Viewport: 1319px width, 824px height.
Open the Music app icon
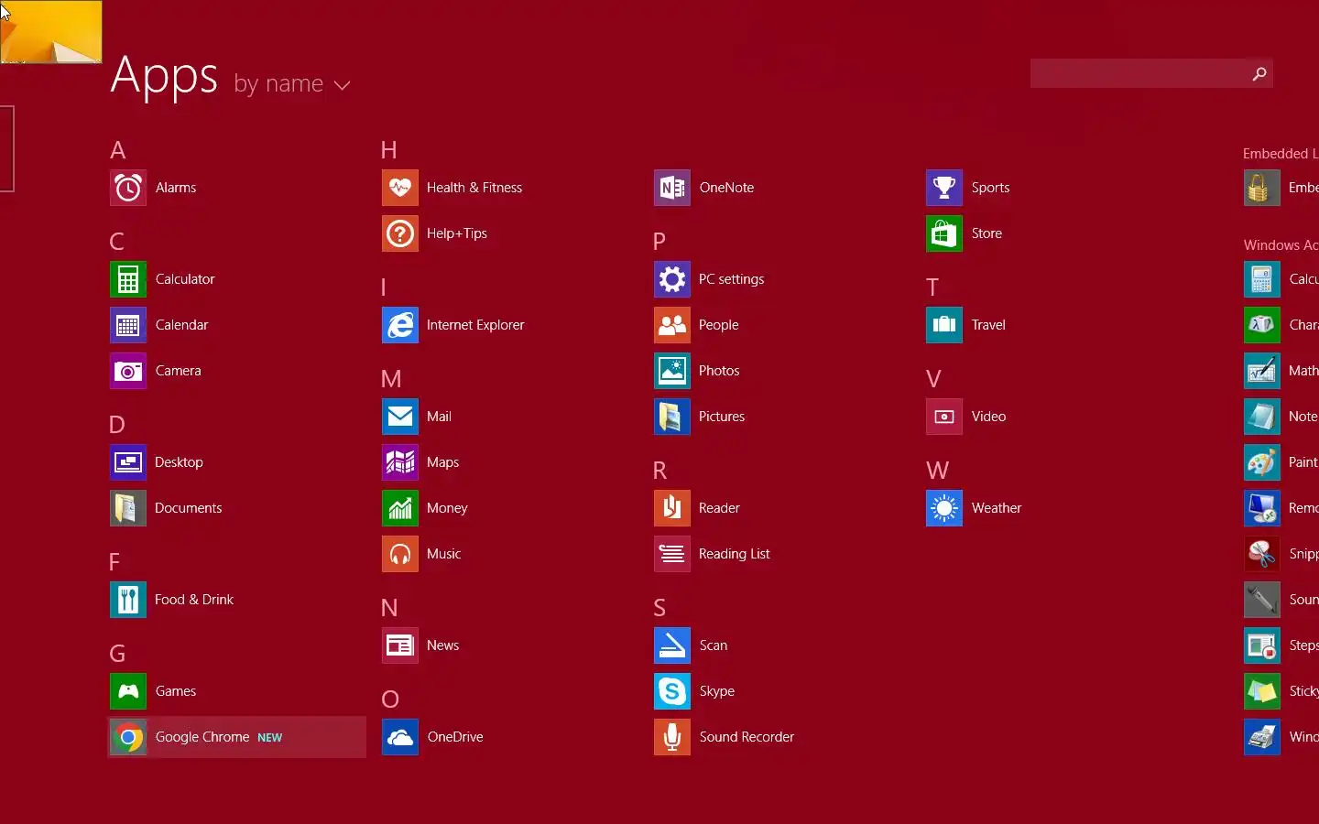click(400, 554)
